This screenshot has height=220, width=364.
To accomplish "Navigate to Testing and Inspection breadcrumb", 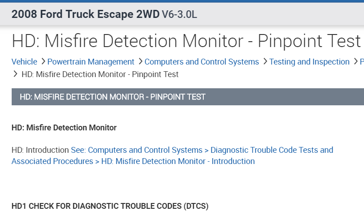I will pyautogui.click(x=309, y=62).
